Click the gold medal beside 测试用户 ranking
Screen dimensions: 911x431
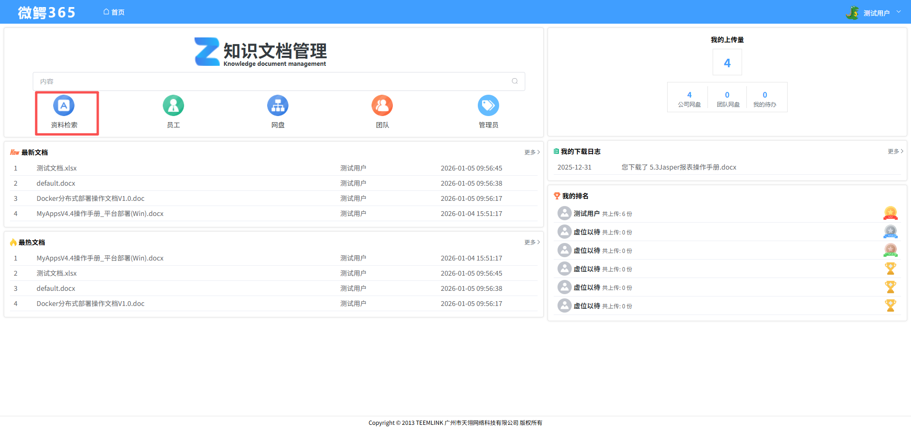tap(890, 213)
